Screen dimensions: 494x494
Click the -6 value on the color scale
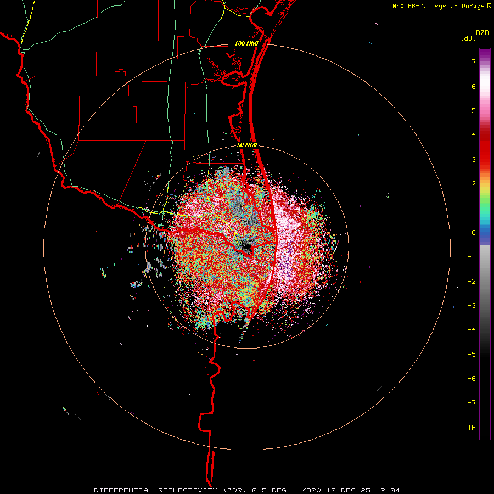(x=471, y=379)
